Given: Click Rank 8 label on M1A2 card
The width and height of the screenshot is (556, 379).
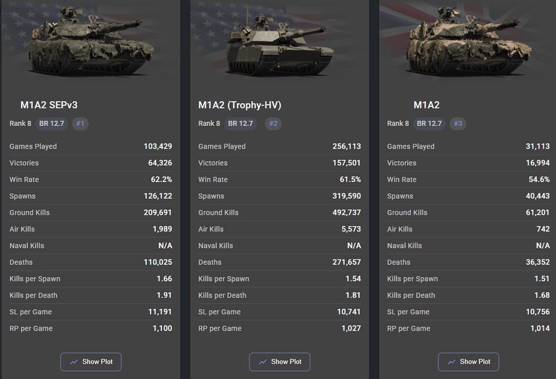Looking at the screenshot, I should tap(398, 124).
